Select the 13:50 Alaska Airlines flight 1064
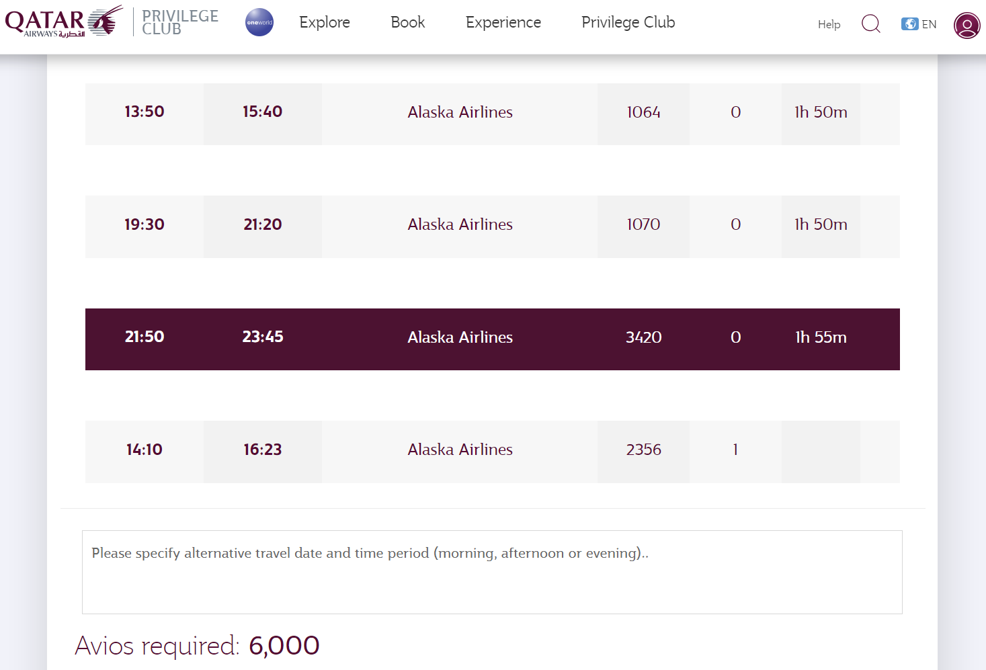The height and width of the screenshot is (670, 986). tap(493, 114)
